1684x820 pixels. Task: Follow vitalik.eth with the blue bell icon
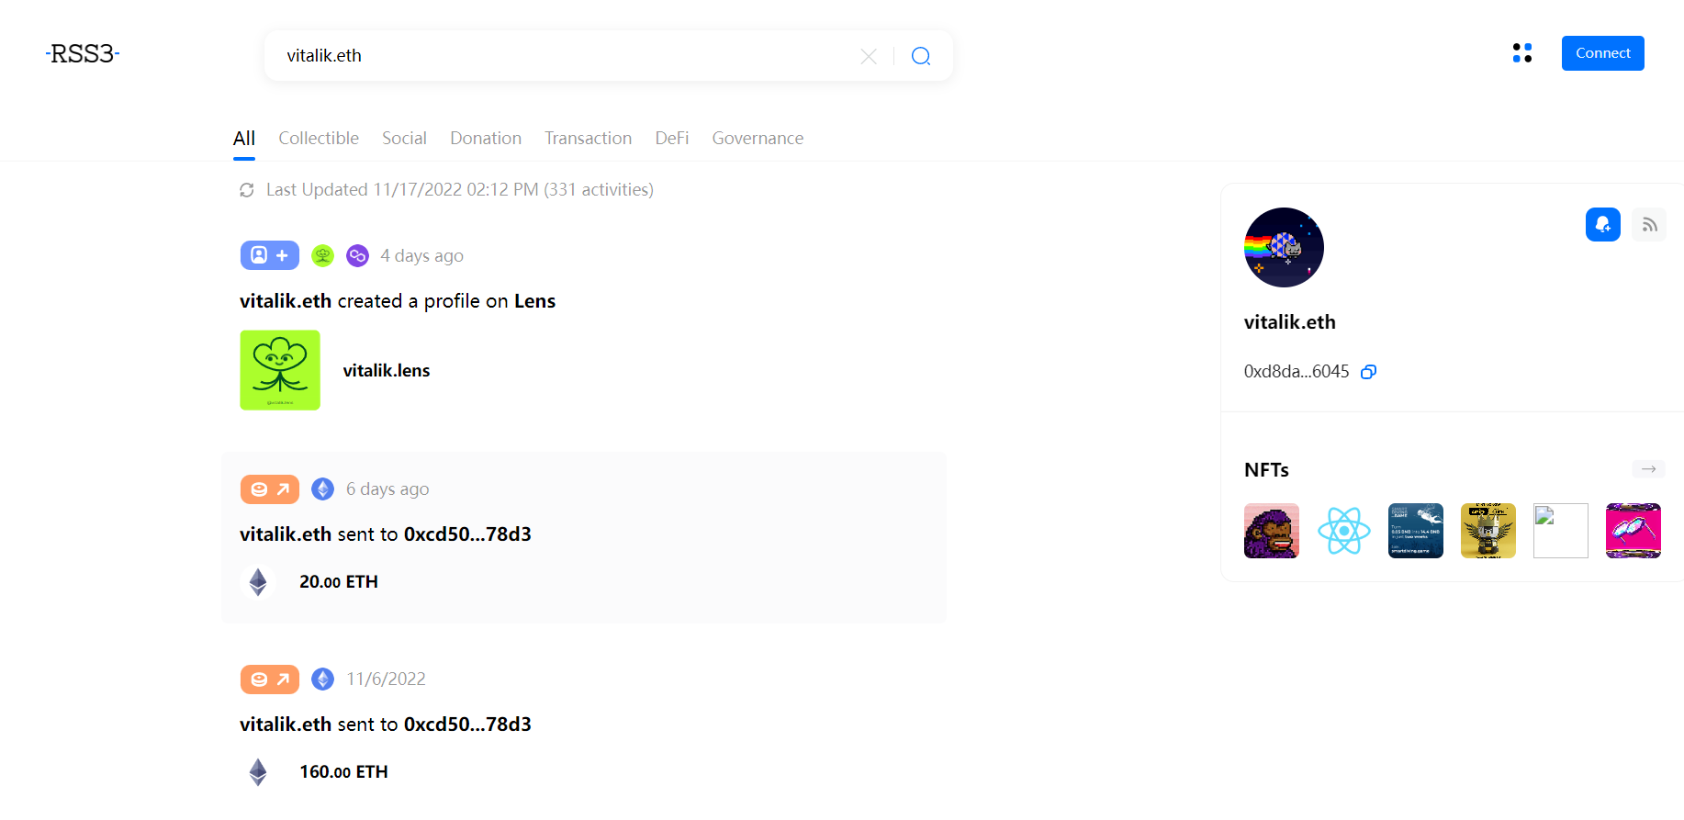(1602, 225)
